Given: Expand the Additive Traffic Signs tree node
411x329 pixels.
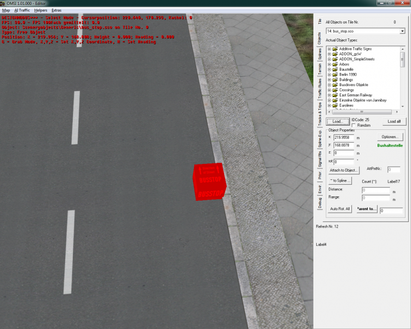Looking at the screenshot, I should pyautogui.click(x=329, y=49).
